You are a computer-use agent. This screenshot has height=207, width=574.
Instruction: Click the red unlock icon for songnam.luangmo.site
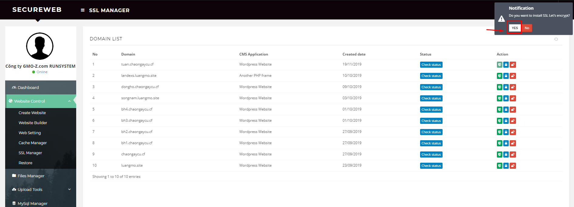pos(513,98)
